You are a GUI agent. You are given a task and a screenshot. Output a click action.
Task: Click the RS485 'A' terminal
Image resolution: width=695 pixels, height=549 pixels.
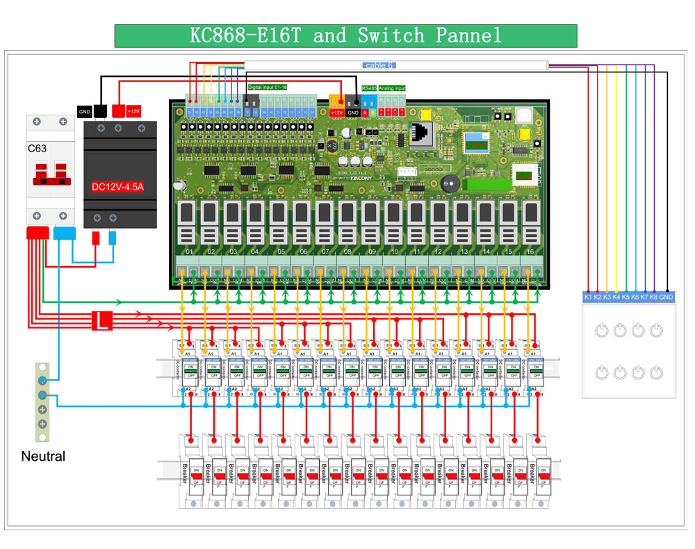(366, 113)
